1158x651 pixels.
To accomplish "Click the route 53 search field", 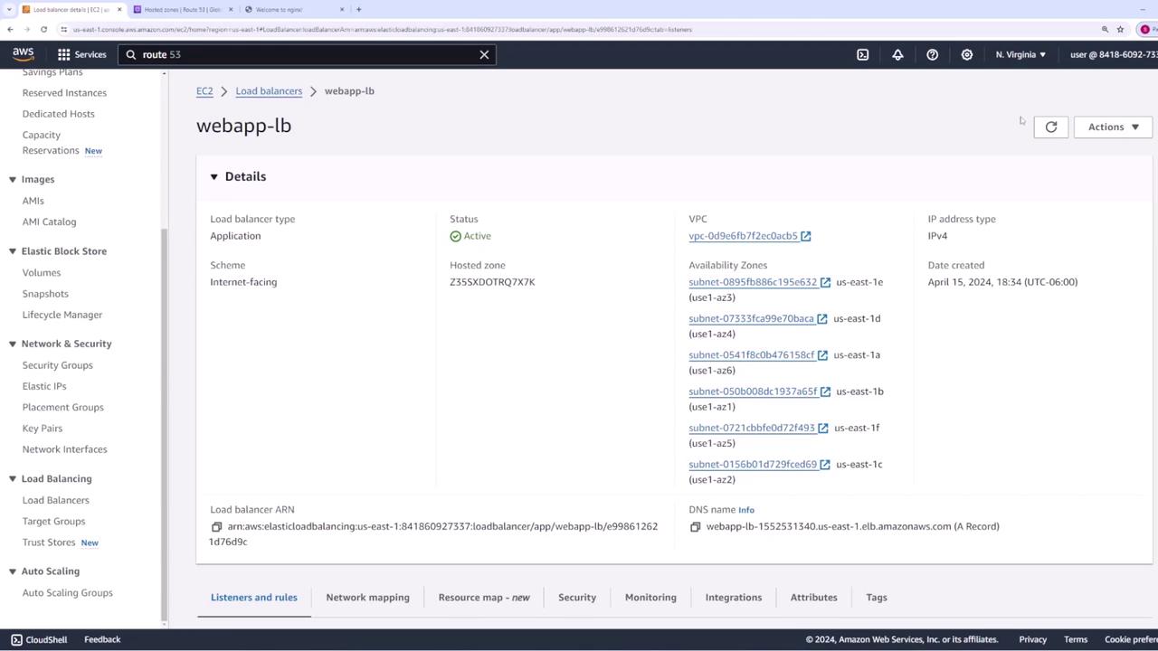I will (308, 54).
